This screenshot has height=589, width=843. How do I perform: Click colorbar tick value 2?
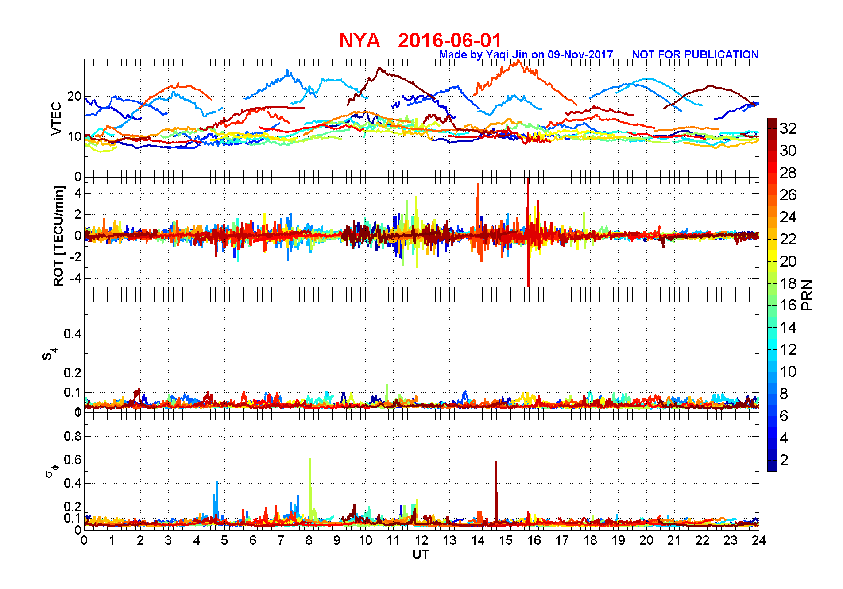pyautogui.click(x=784, y=460)
